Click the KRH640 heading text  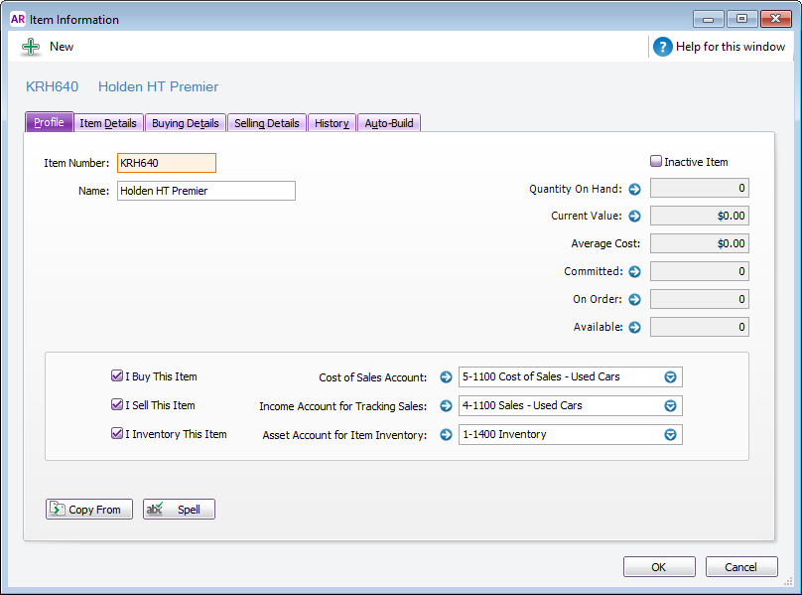click(53, 86)
